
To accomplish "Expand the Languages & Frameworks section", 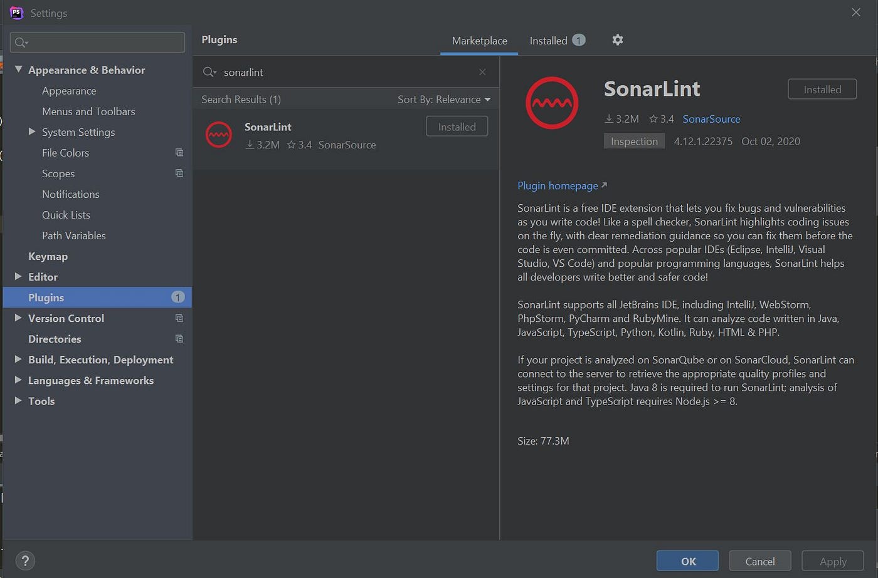I will click(18, 379).
